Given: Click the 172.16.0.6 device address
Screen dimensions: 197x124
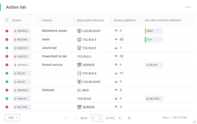Looking at the screenshot, I should coord(84,99).
